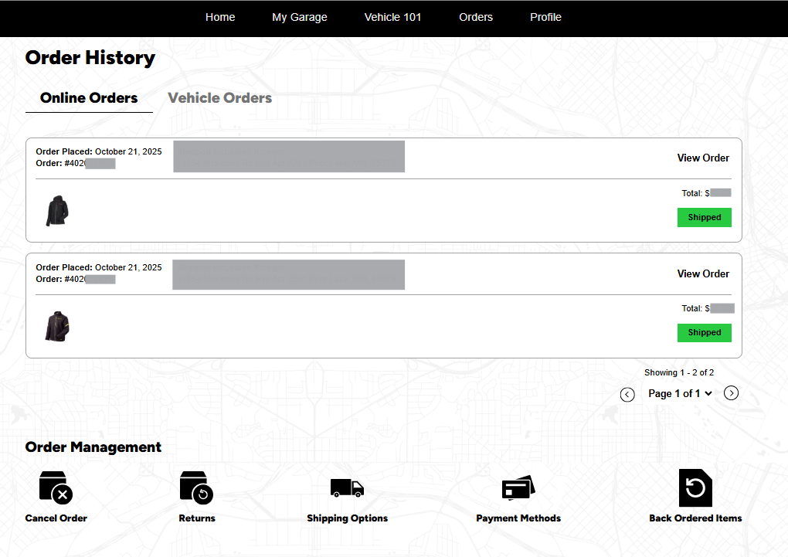788x557 pixels.
Task: Select the Online Orders tab
Action: pos(89,97)
